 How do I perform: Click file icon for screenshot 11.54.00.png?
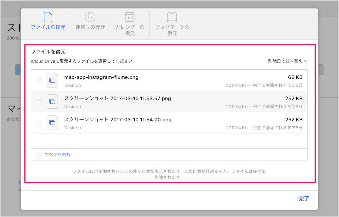(x=52, y=123)
